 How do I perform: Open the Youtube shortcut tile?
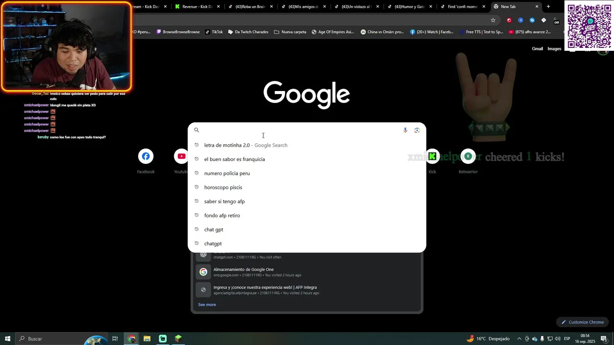pyautogui.click(x=181, y=161)
